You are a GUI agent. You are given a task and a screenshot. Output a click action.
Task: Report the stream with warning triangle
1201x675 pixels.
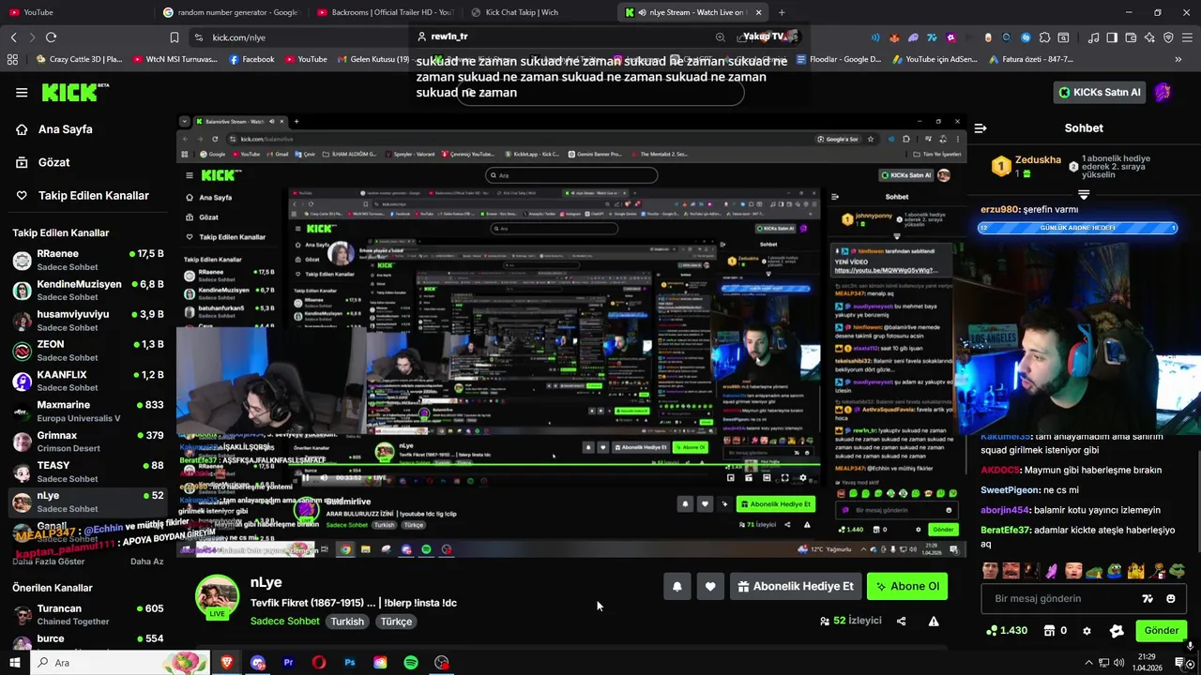click(934, 621)
